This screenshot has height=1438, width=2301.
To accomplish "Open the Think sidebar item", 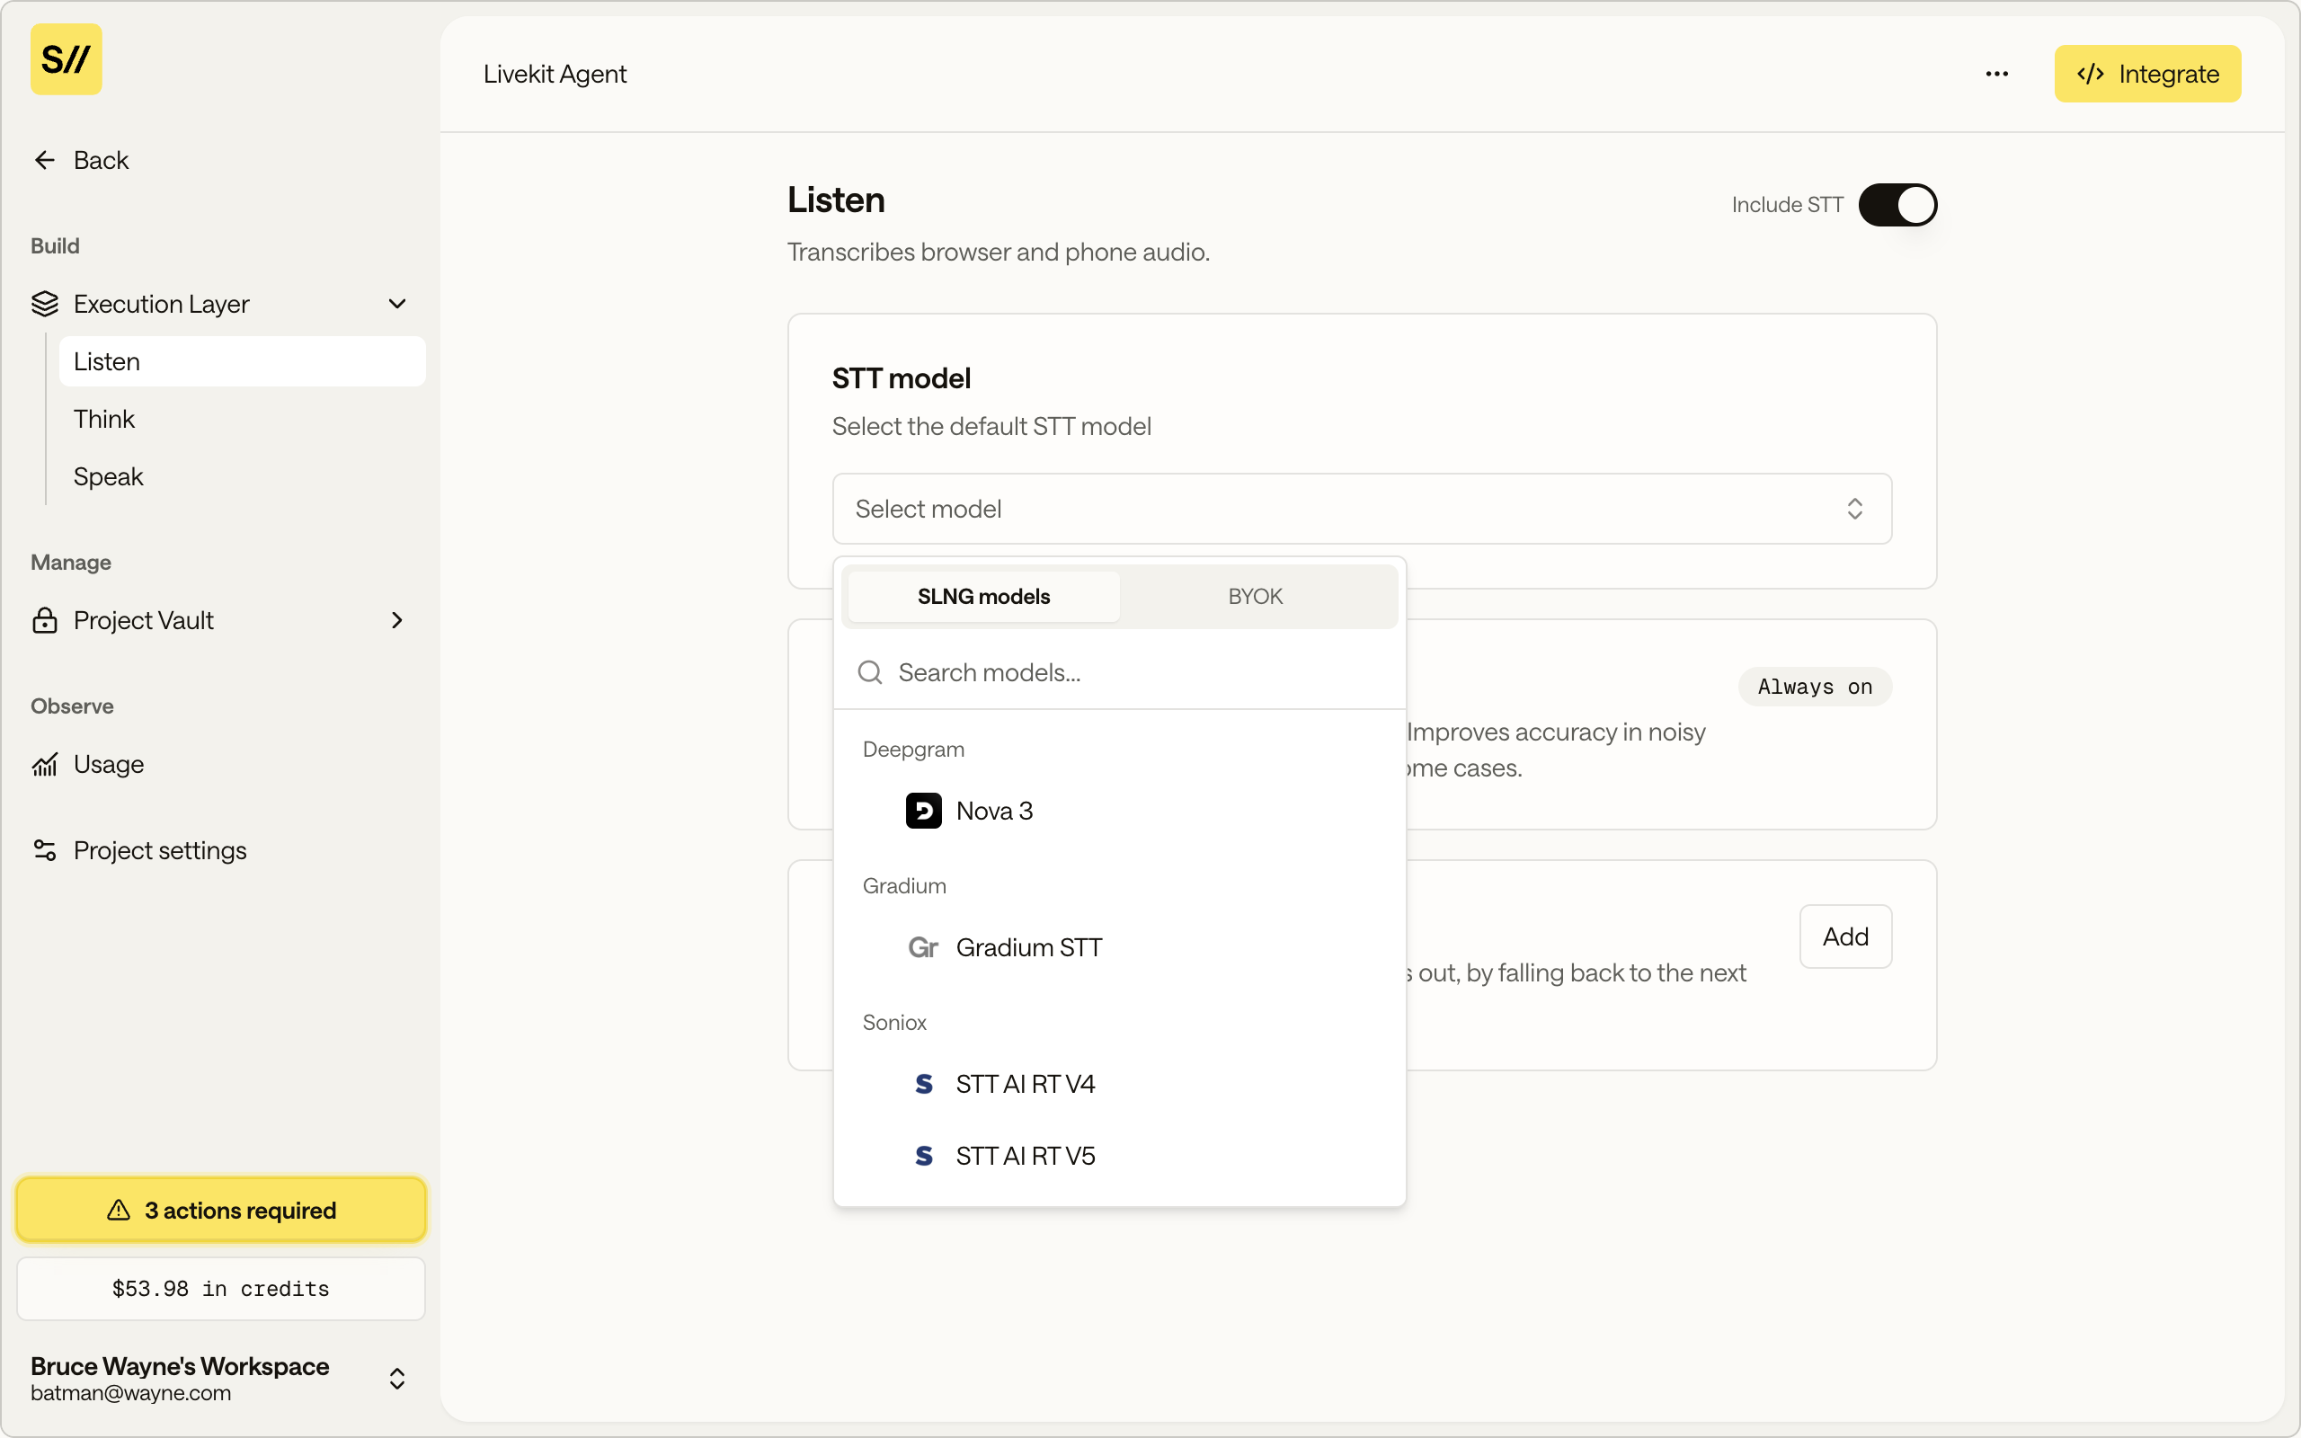I will [x=242, y=419].
